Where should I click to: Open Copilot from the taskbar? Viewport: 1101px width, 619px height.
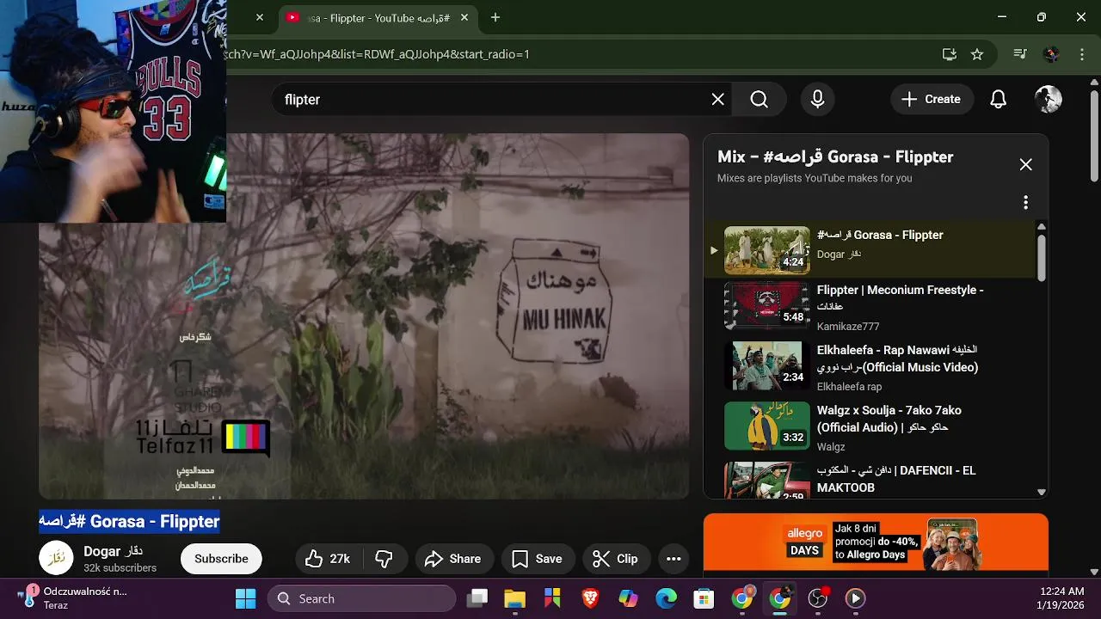[x=628, y=598]
